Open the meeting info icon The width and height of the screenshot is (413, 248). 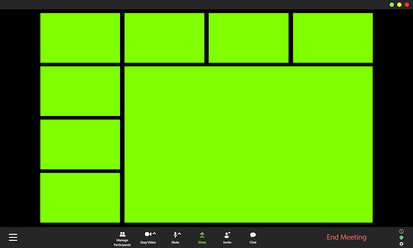(x=401, y=232)
